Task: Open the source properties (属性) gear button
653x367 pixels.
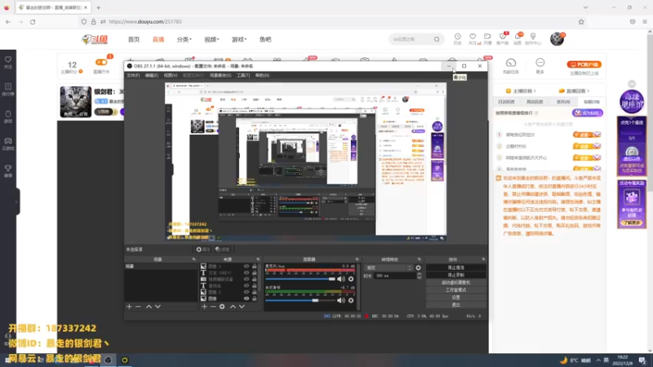Action: [x=202, y=250]
